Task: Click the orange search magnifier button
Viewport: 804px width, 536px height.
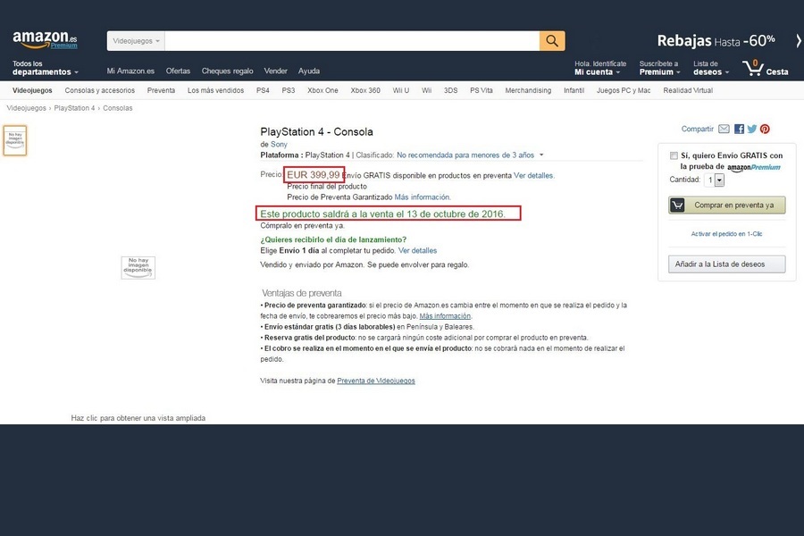Action: (x=552, y=41)
